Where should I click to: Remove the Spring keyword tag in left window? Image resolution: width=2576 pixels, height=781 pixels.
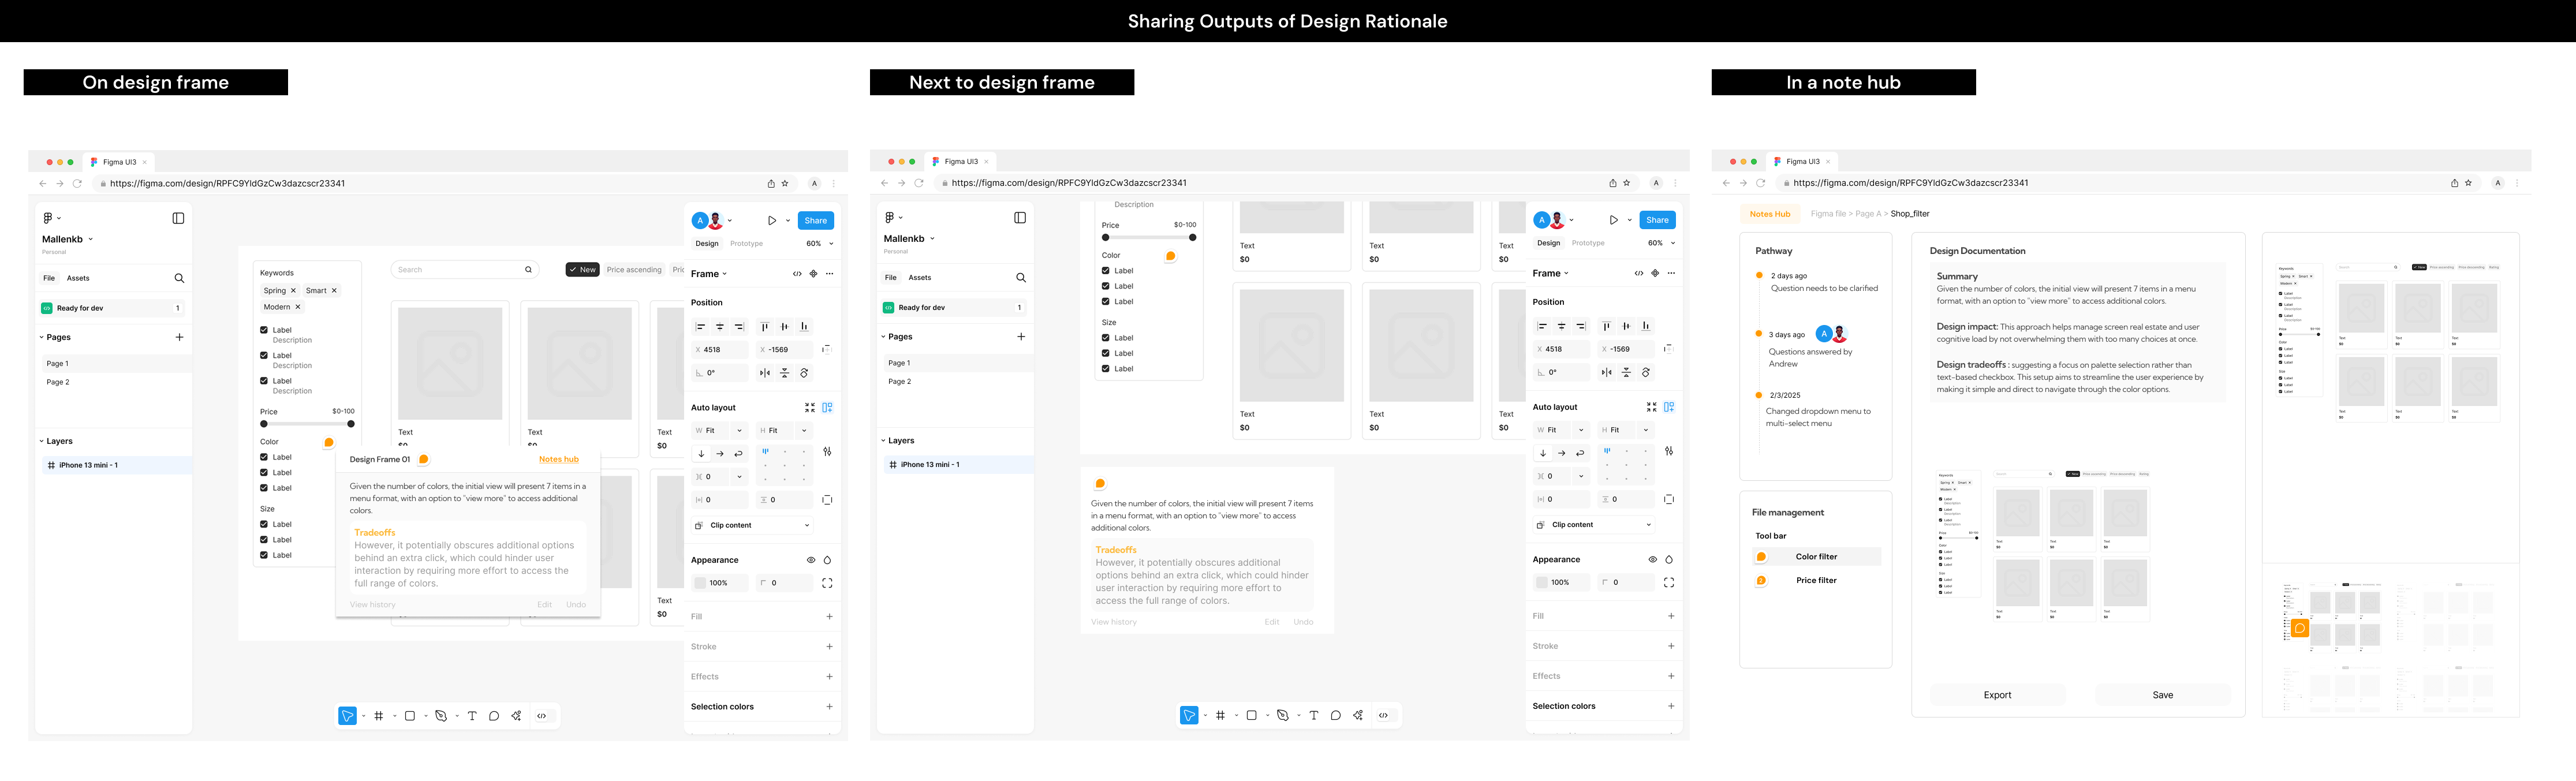[293, 291]
